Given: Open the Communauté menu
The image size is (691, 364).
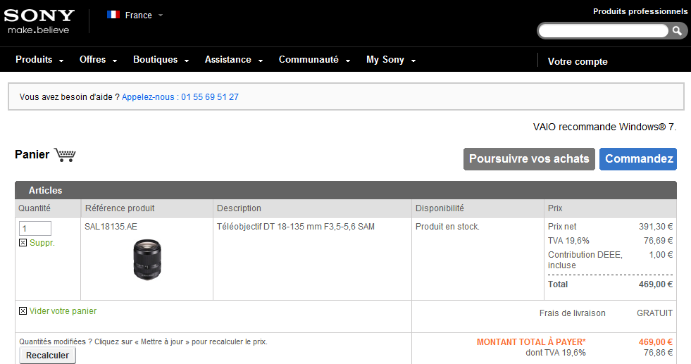Looking at the screenshot, I should [309, 59].
